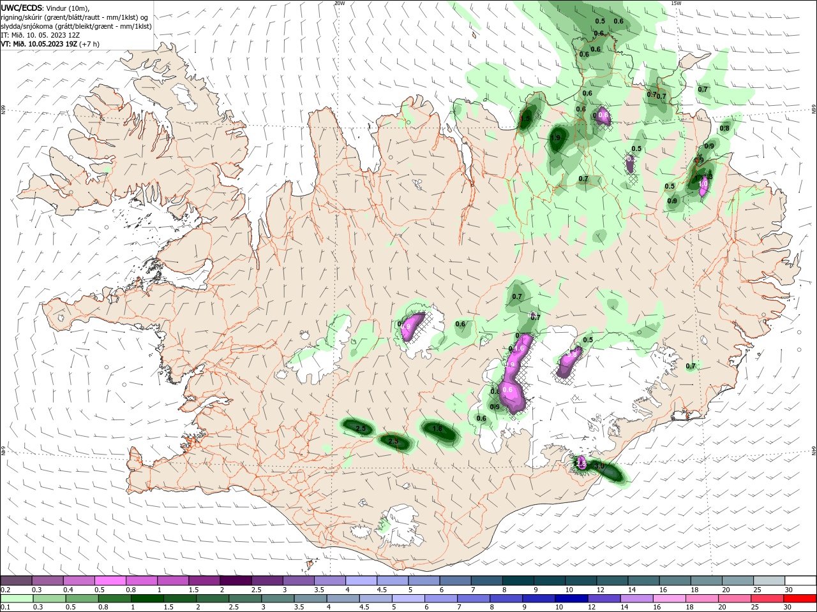Pick the bright pink swatch between 0.5 and 0.8
817x612 pixels.
[x=110, y=581]
